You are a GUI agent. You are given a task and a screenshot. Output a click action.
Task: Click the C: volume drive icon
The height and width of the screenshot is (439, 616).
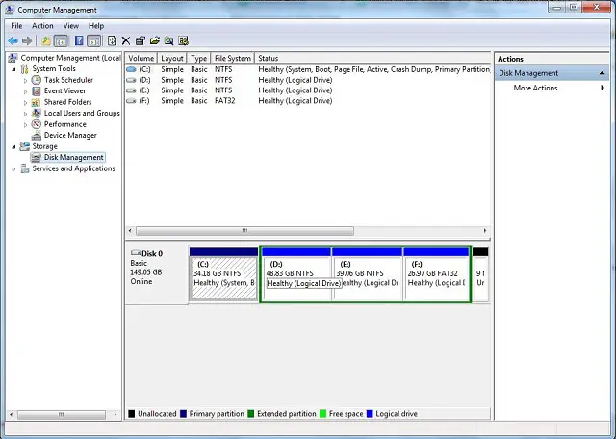click(x=131, y=69)
